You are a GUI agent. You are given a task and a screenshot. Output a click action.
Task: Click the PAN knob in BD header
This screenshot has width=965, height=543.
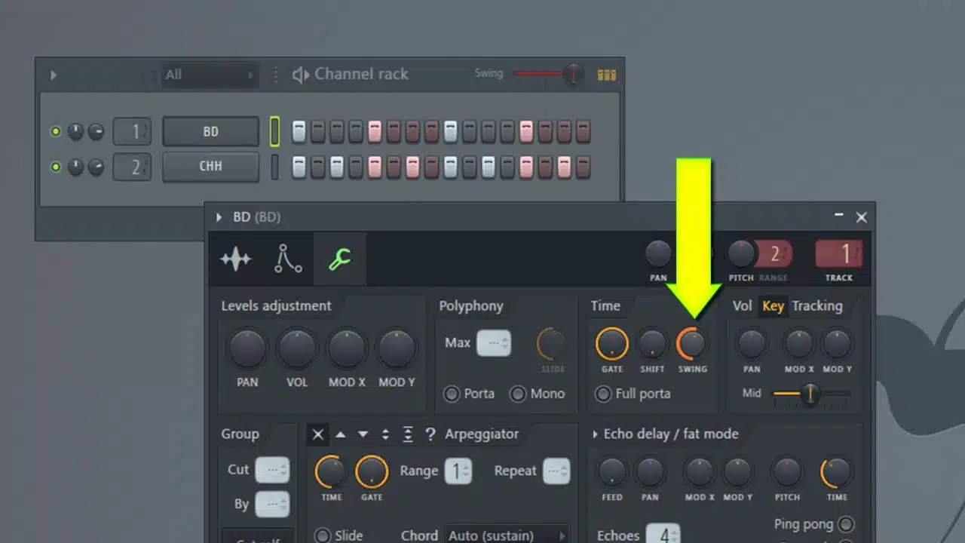coord(658,254)
